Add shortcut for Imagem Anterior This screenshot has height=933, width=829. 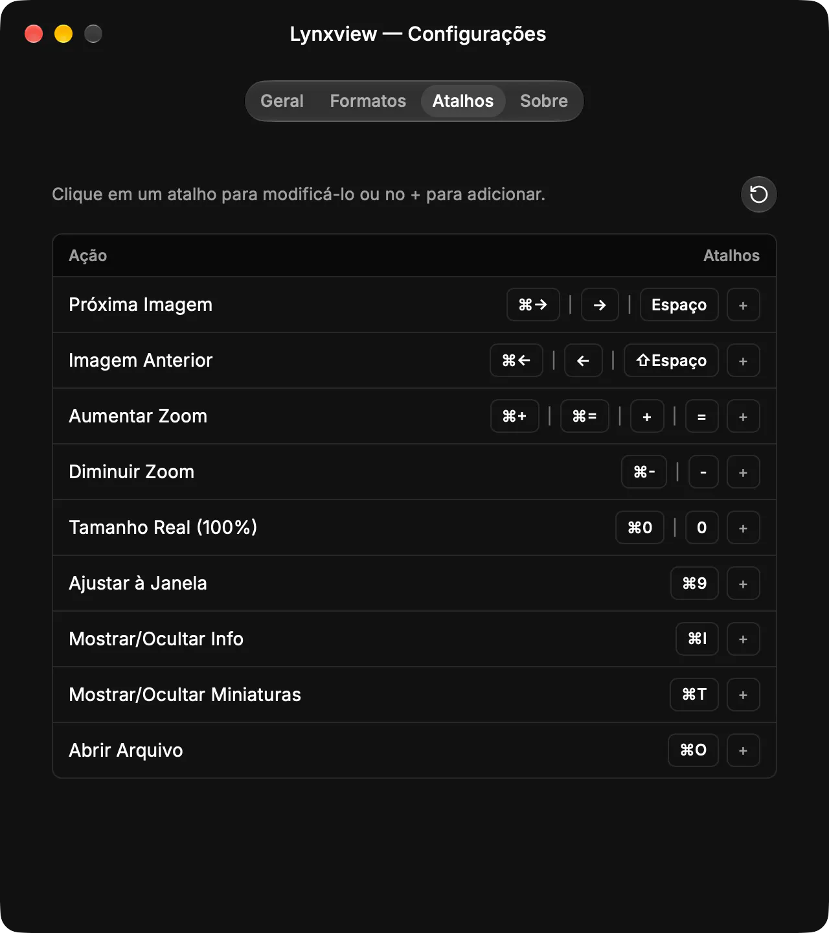743,360
